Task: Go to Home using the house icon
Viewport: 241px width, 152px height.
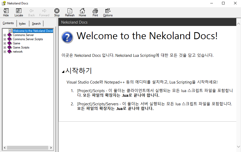Action: [82, 11]
